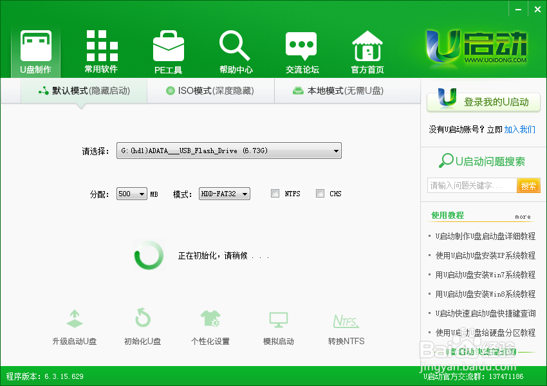Open 使用U启动U盘给硬盘分区教程 link

pyautogui.click(x=485, y=333)
